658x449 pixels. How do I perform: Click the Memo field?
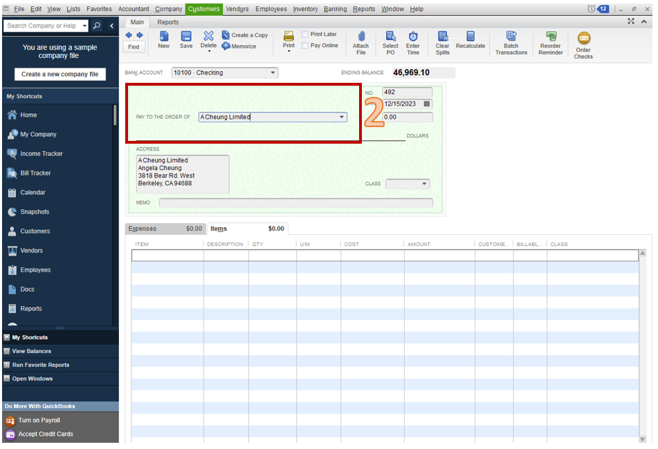296,202
